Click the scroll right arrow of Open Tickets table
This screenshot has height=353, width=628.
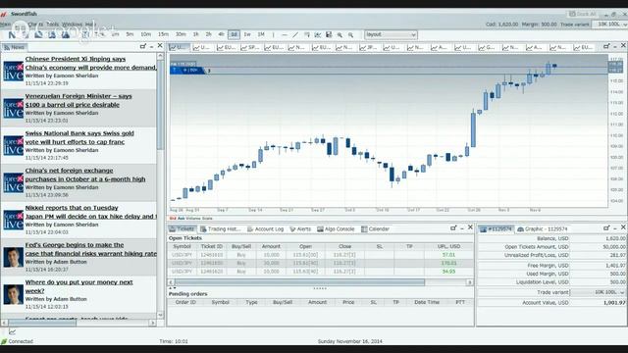click(x=469, y=282)
